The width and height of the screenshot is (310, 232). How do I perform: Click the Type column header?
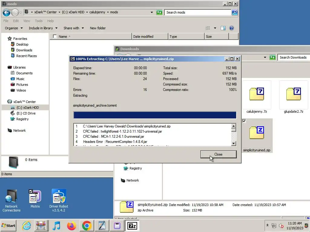pyautogui.click(x=186, y=37)
